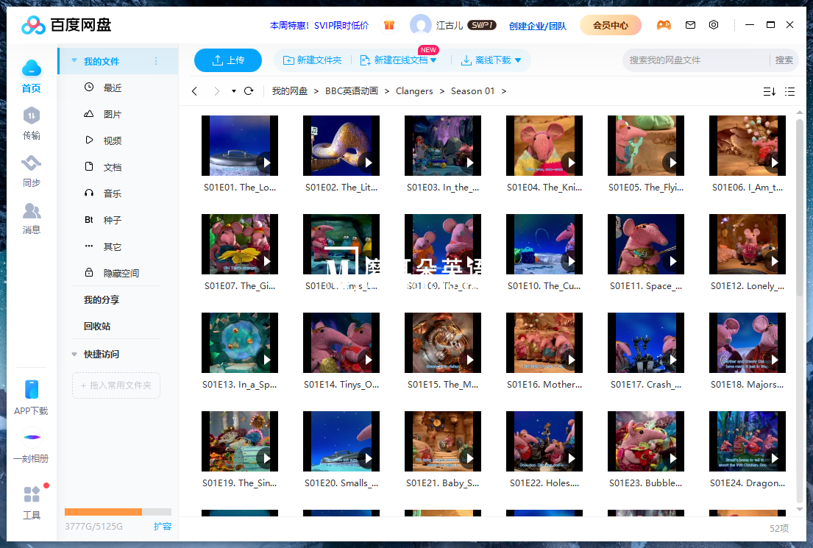Open the settings gear icon
The height and width of the screenshot is (548, 813).
click(x=714, y=24)
